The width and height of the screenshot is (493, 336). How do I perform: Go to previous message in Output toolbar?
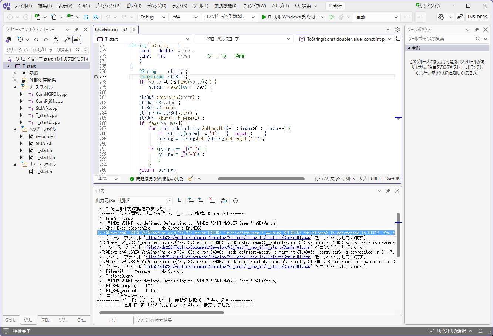pyautogui.click(x=191, y=201)
